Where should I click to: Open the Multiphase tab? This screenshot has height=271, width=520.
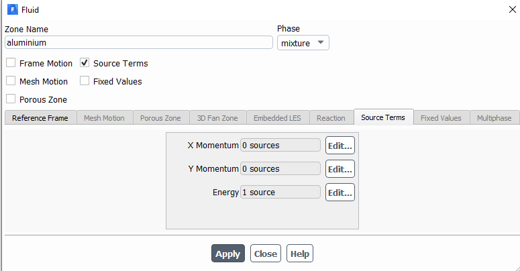point(494,118)
